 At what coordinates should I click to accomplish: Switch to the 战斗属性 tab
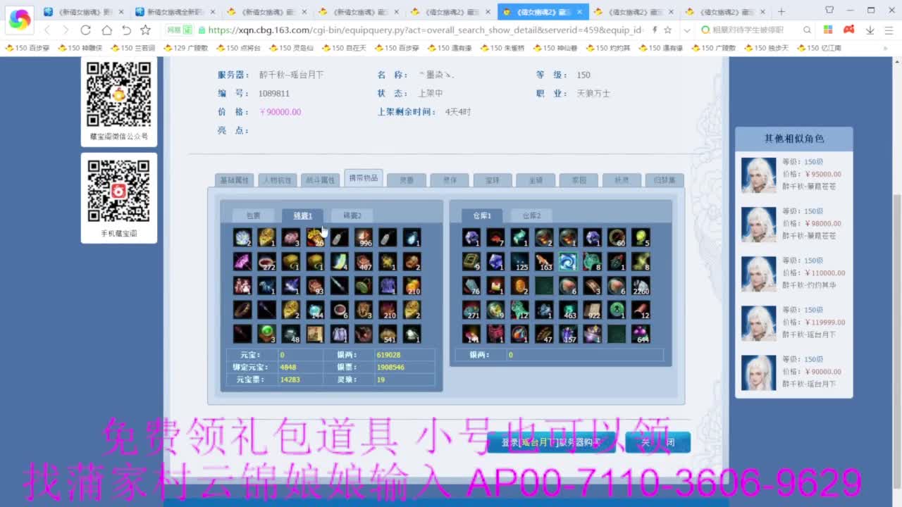coord(320,180)
